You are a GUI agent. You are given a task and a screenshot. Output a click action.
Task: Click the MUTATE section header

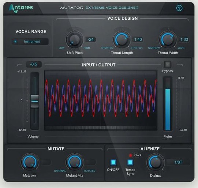point(56,149)
